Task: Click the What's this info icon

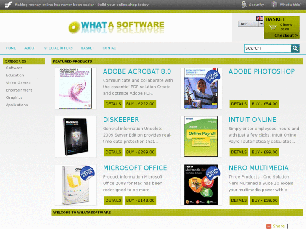Action: 274,4
